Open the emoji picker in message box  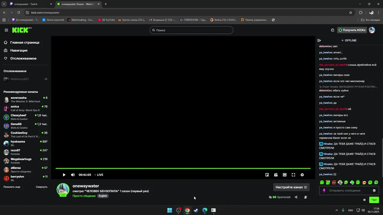pos(374,191)
